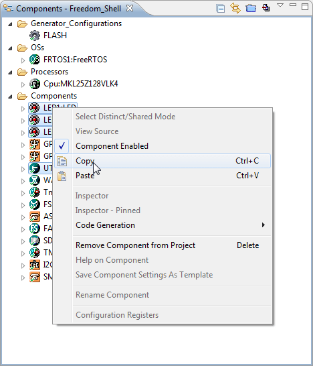The height and width of the screenshot is (366, 313).
Task: Maximize the Components view panel
Action: point(305,7)
